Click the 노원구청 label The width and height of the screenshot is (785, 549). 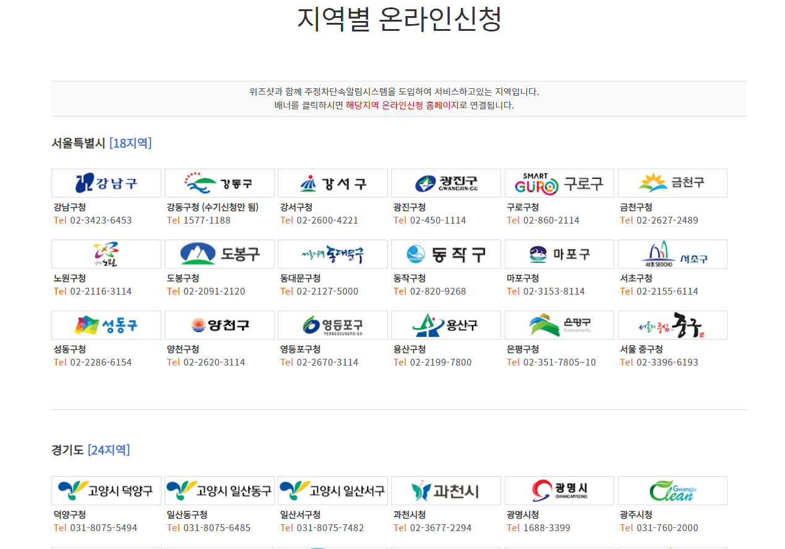(x=70, y=278)
